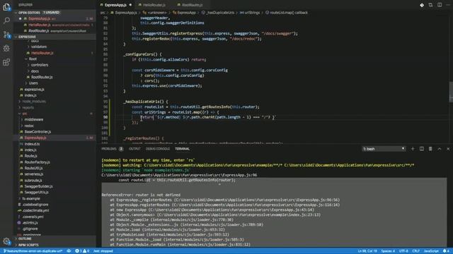Viewport: 453px width, 254px height.
Task: Switch to the HelloRouter.js editor tab
Action: click(154, 5)
